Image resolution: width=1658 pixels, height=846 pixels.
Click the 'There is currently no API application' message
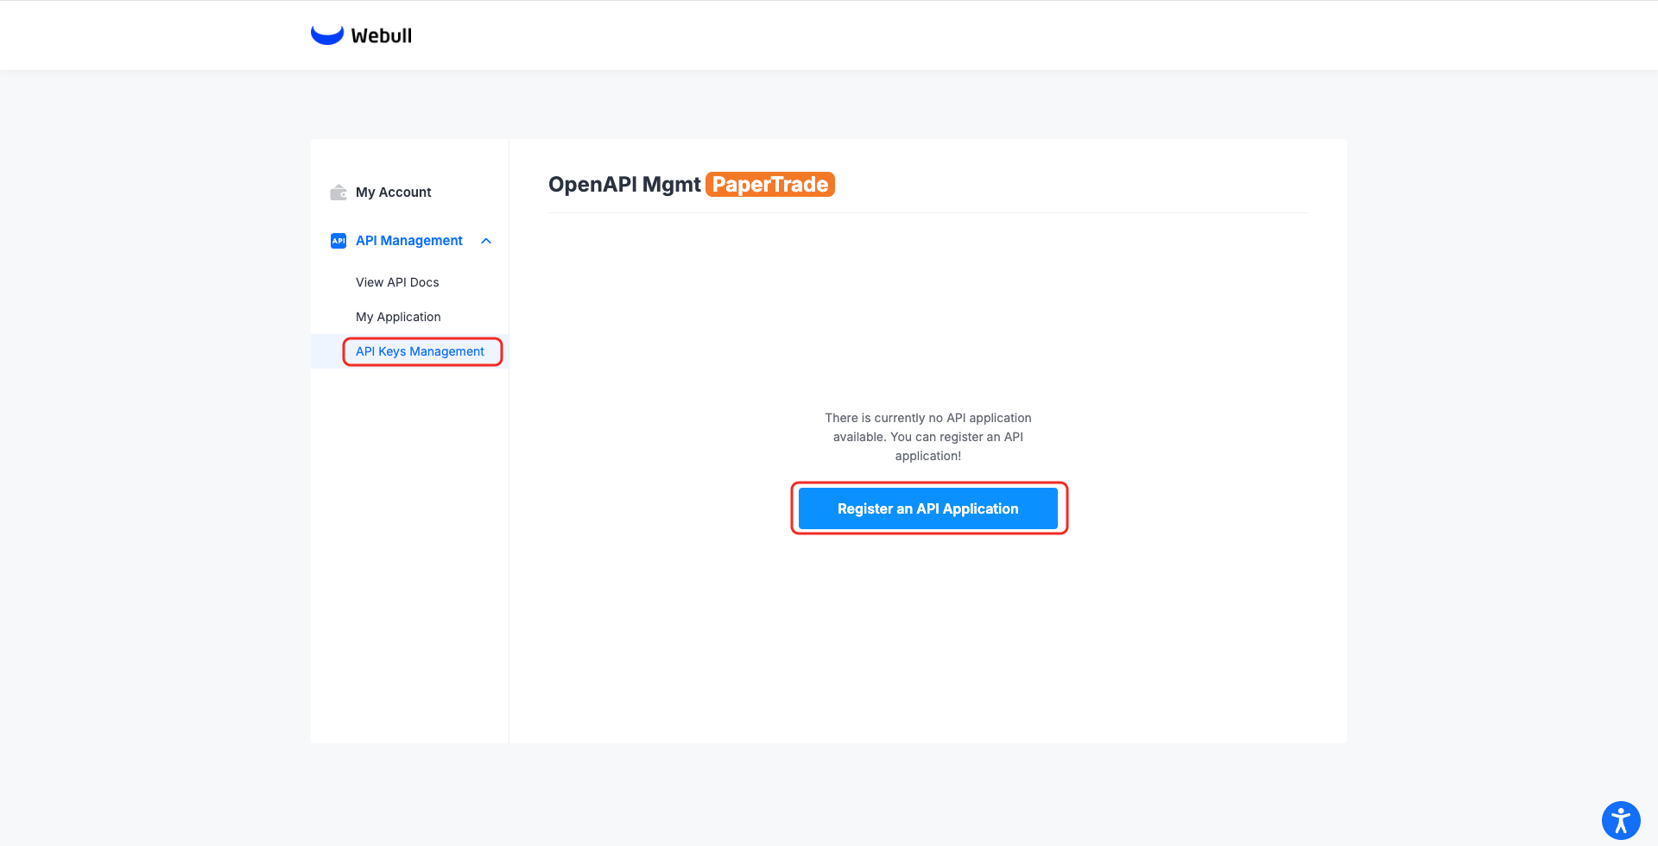point(928,437)
